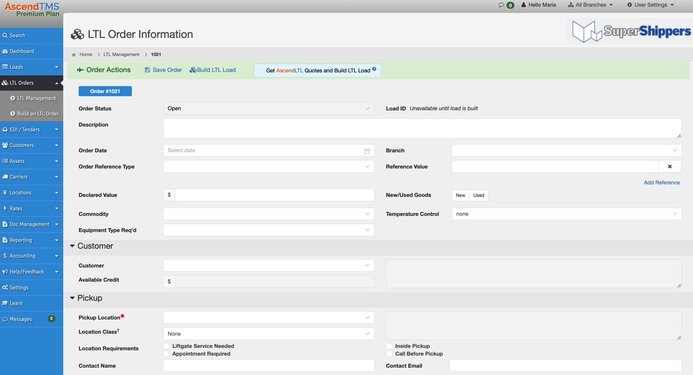
Task: Enable Liftgate Service Needed
Action: point(166,346)
